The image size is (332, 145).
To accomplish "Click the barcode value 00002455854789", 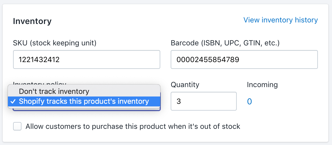I will (x=208, y=60).
